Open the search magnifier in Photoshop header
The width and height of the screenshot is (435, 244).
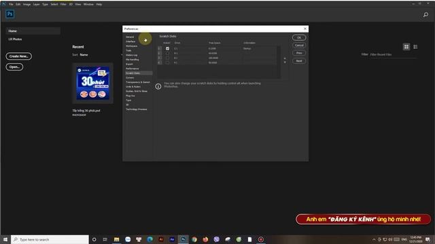point(425,15)
